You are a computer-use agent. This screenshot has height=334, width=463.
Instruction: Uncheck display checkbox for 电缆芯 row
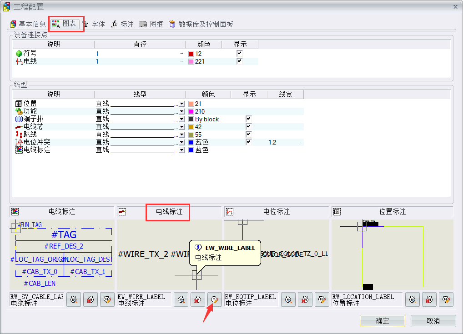[249, 127]
